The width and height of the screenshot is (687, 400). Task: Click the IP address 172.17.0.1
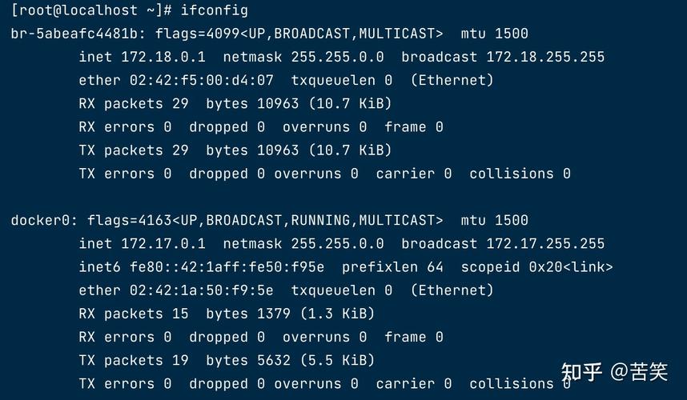click(163, 243)
